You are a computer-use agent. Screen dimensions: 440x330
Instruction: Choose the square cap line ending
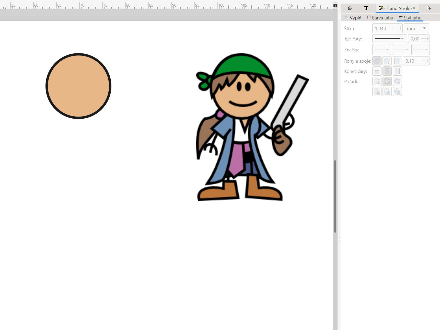pyautogui.click(x=397, y=71)
